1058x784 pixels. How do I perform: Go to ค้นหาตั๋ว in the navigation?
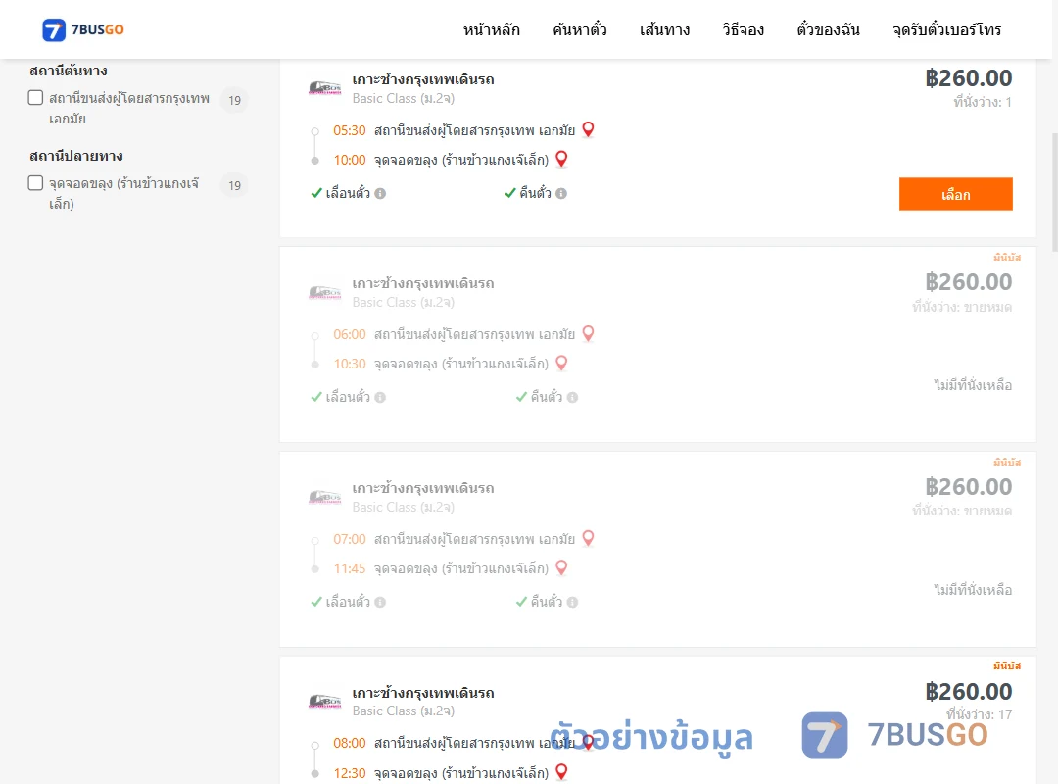pos(580,29)
